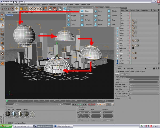This screenshot has height=128, width=160.
Task: Choose Relief from the primitives palette
Action: [113, 25]
